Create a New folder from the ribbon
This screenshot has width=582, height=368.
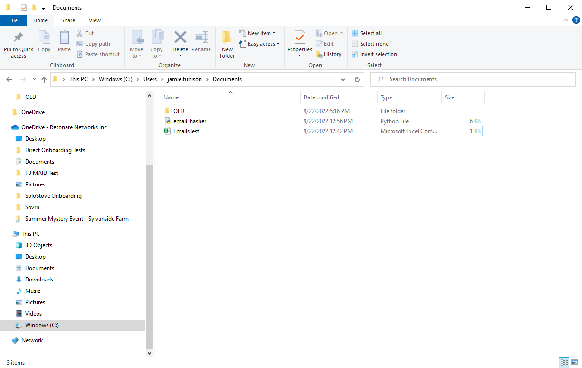coord(227,44)
